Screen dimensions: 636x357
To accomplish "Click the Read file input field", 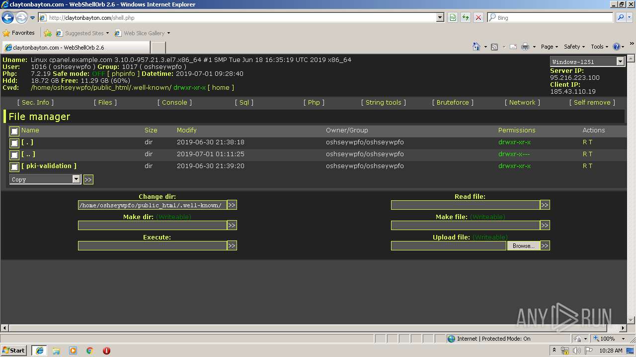I will (x=465, y=205).
